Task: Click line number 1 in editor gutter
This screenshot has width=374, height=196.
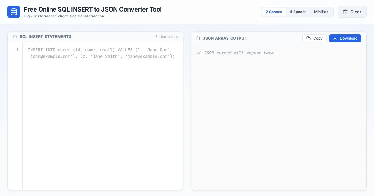Action: (x=17, y=50)
